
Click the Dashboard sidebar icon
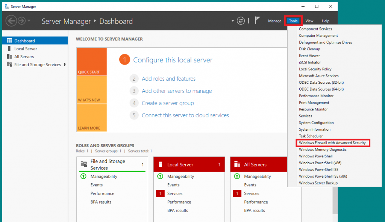click(9, 41)
